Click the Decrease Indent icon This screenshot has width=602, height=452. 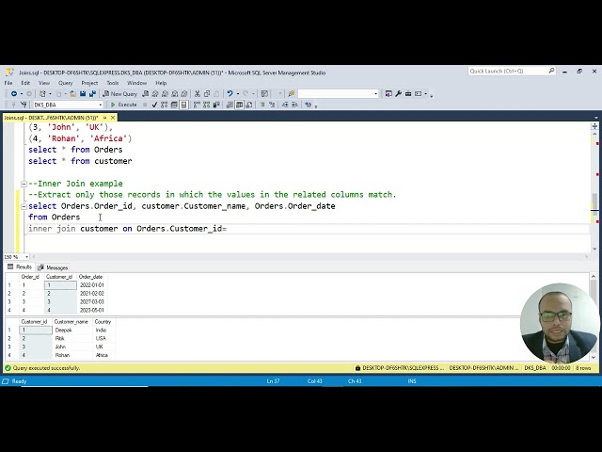coord(285,105)
